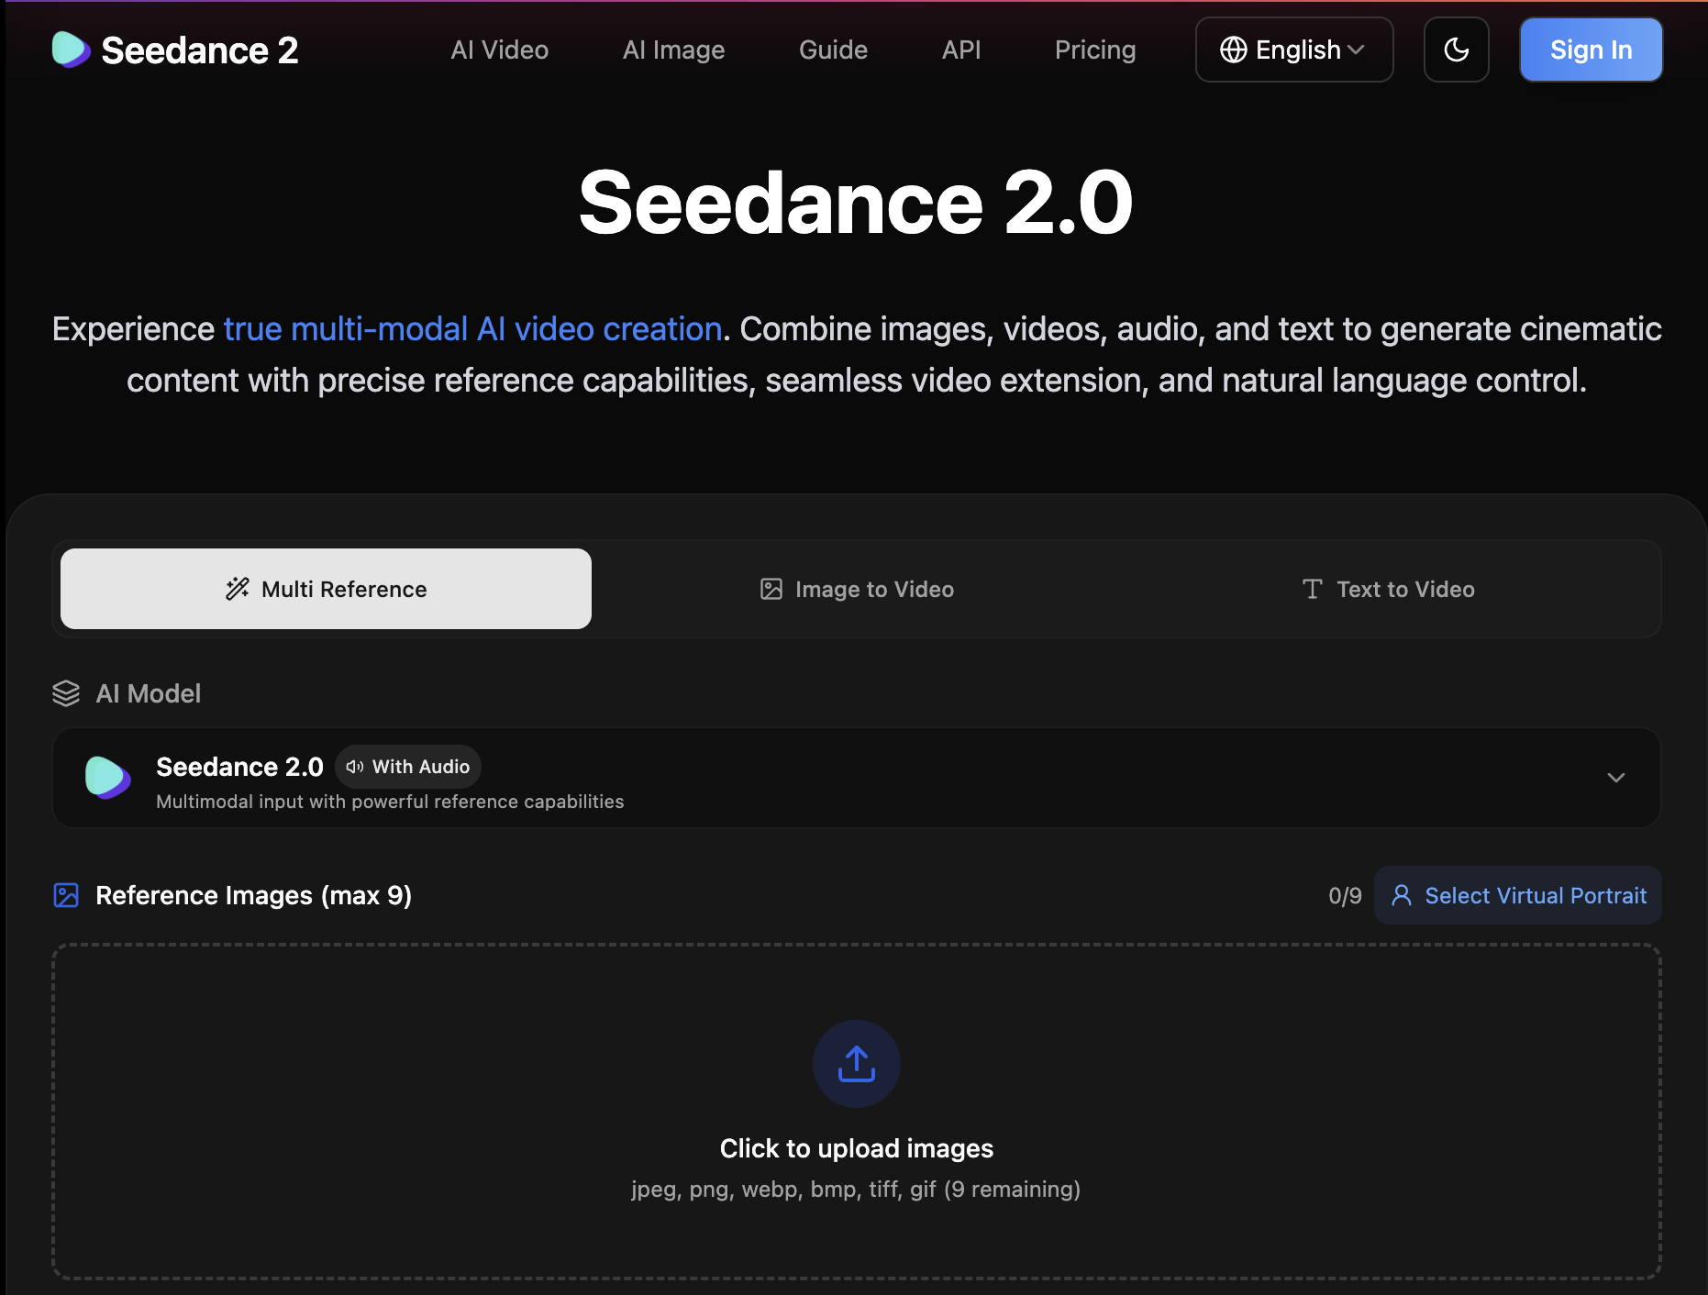Click the globe icon in the language selector

point(1233,50)
